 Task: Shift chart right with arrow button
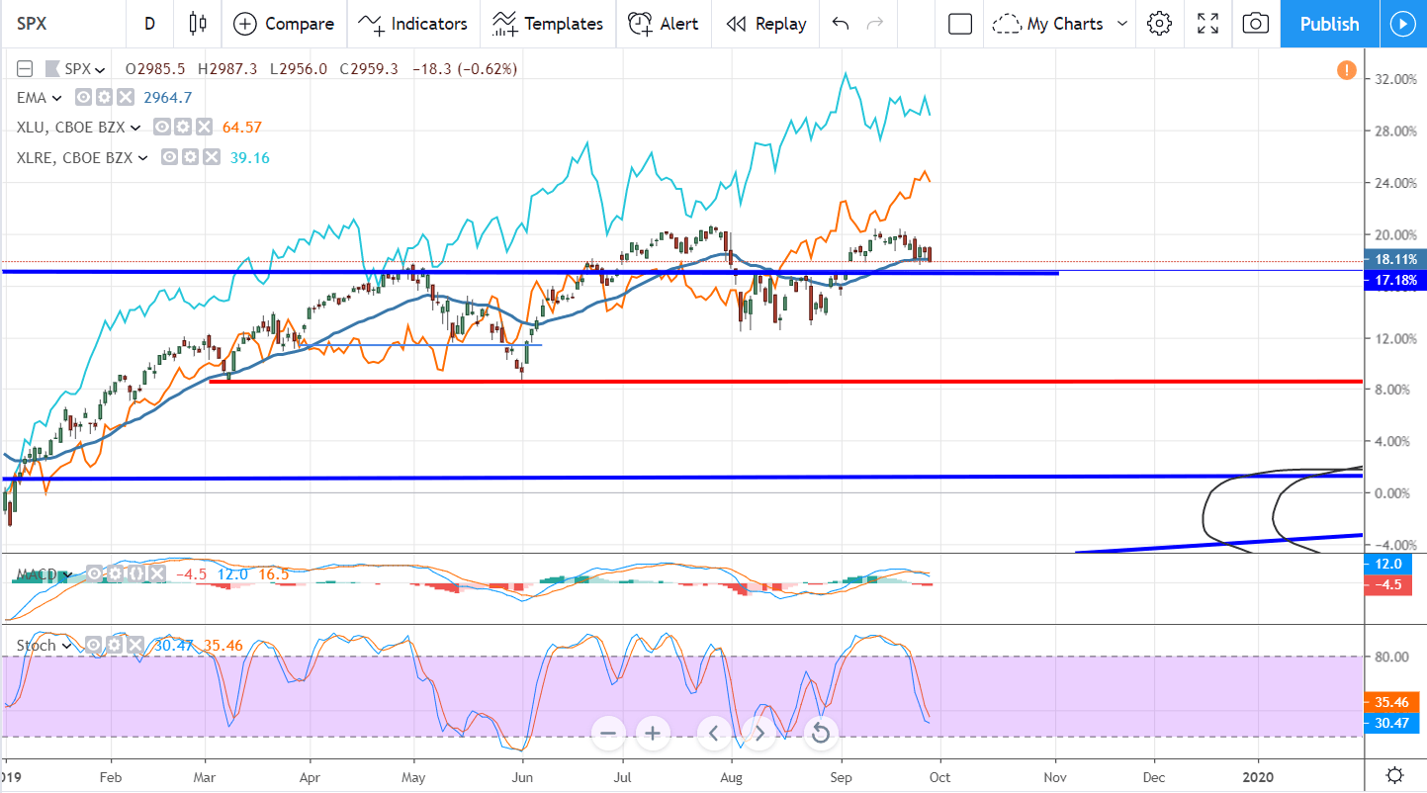(x=759, y=734)
